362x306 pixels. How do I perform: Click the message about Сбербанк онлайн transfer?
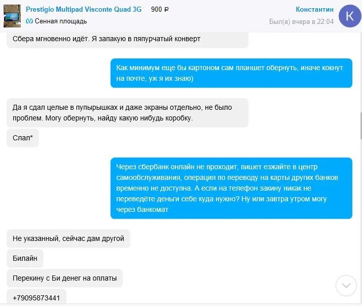click(x=231, y=188)
